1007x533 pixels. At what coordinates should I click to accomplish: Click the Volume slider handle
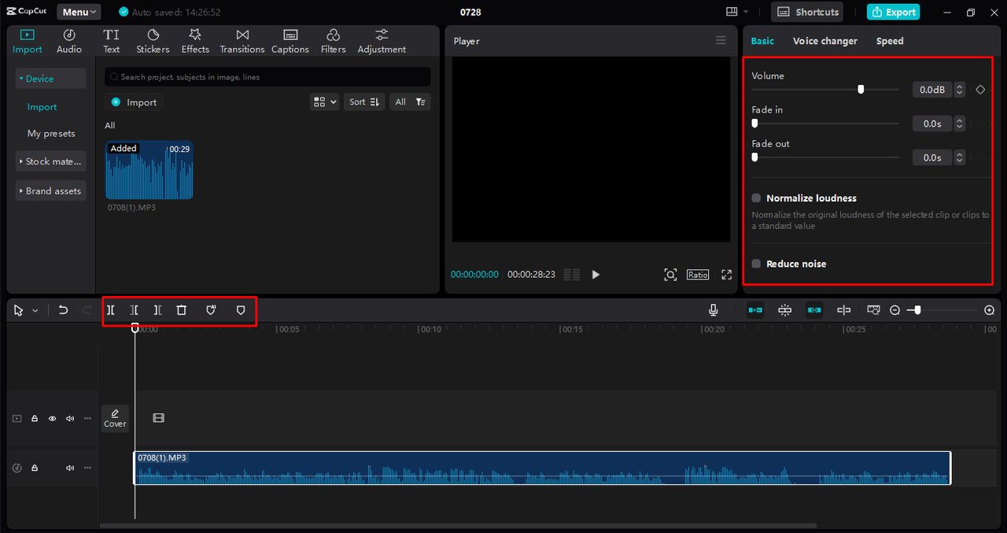(x=861, y=90)
